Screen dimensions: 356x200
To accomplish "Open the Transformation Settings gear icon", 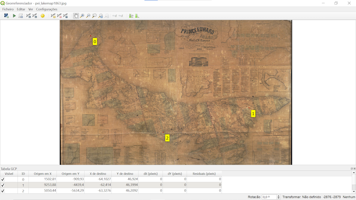I will [x=43, y=16].
